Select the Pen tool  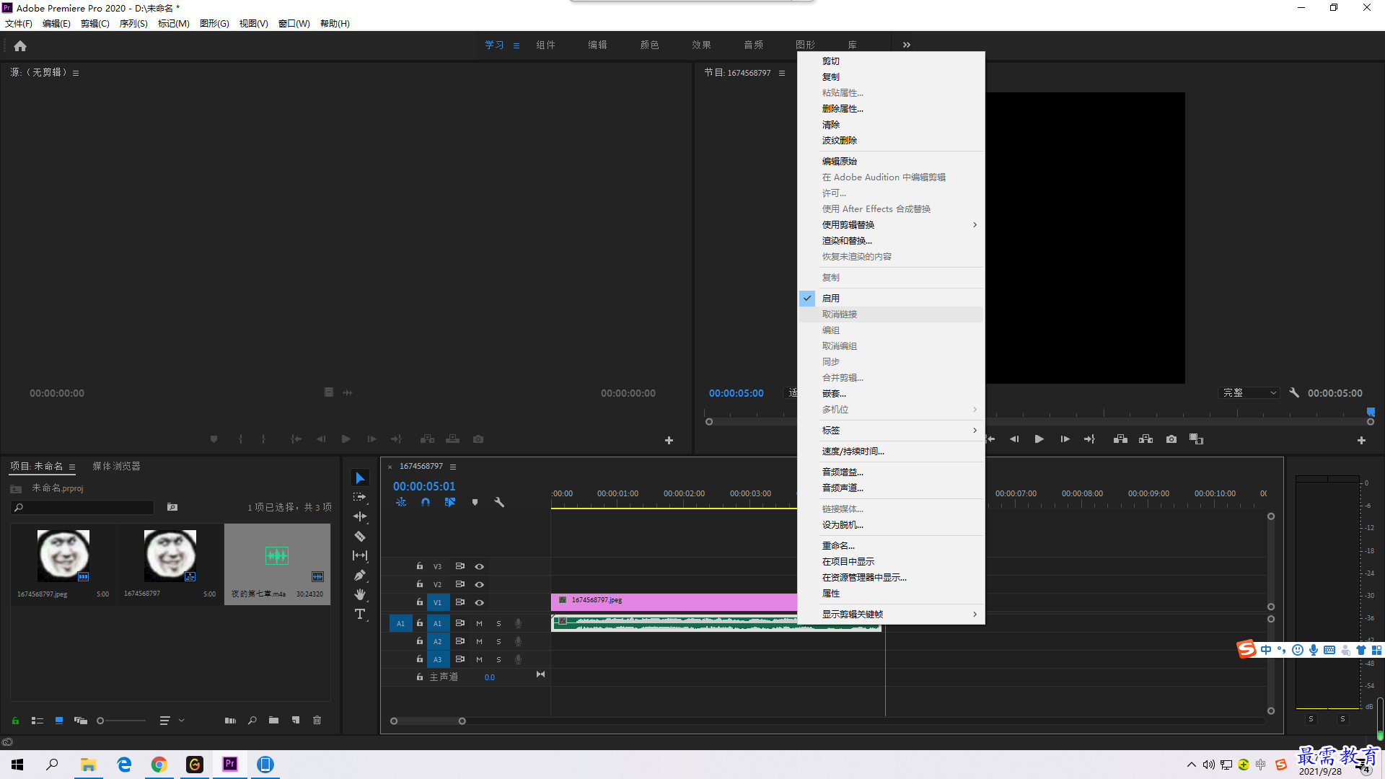360,575
